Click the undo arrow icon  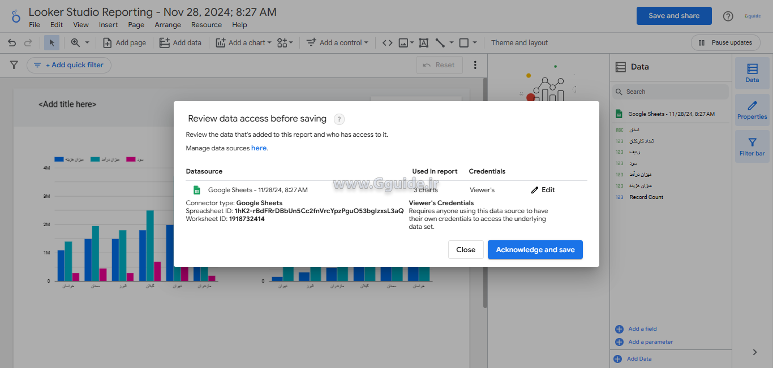[x=12, y=43]
